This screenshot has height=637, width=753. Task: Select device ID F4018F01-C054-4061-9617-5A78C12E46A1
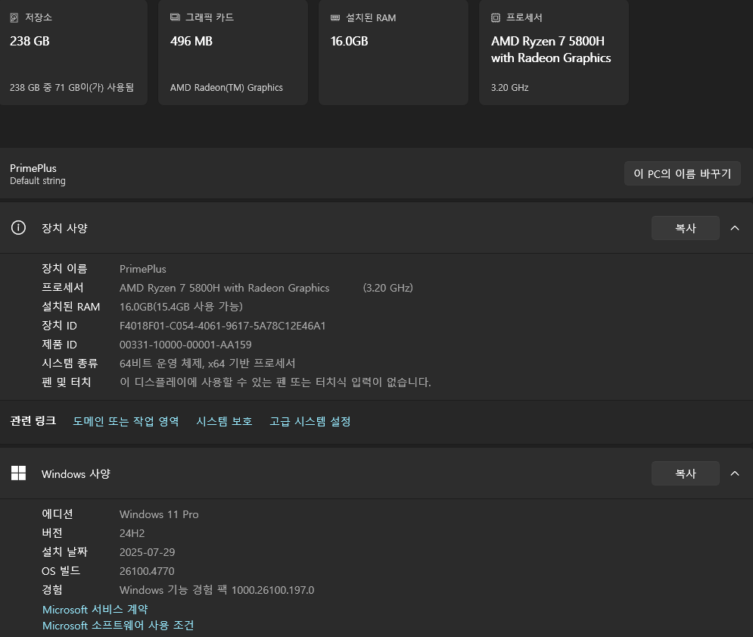coord(222,326)
